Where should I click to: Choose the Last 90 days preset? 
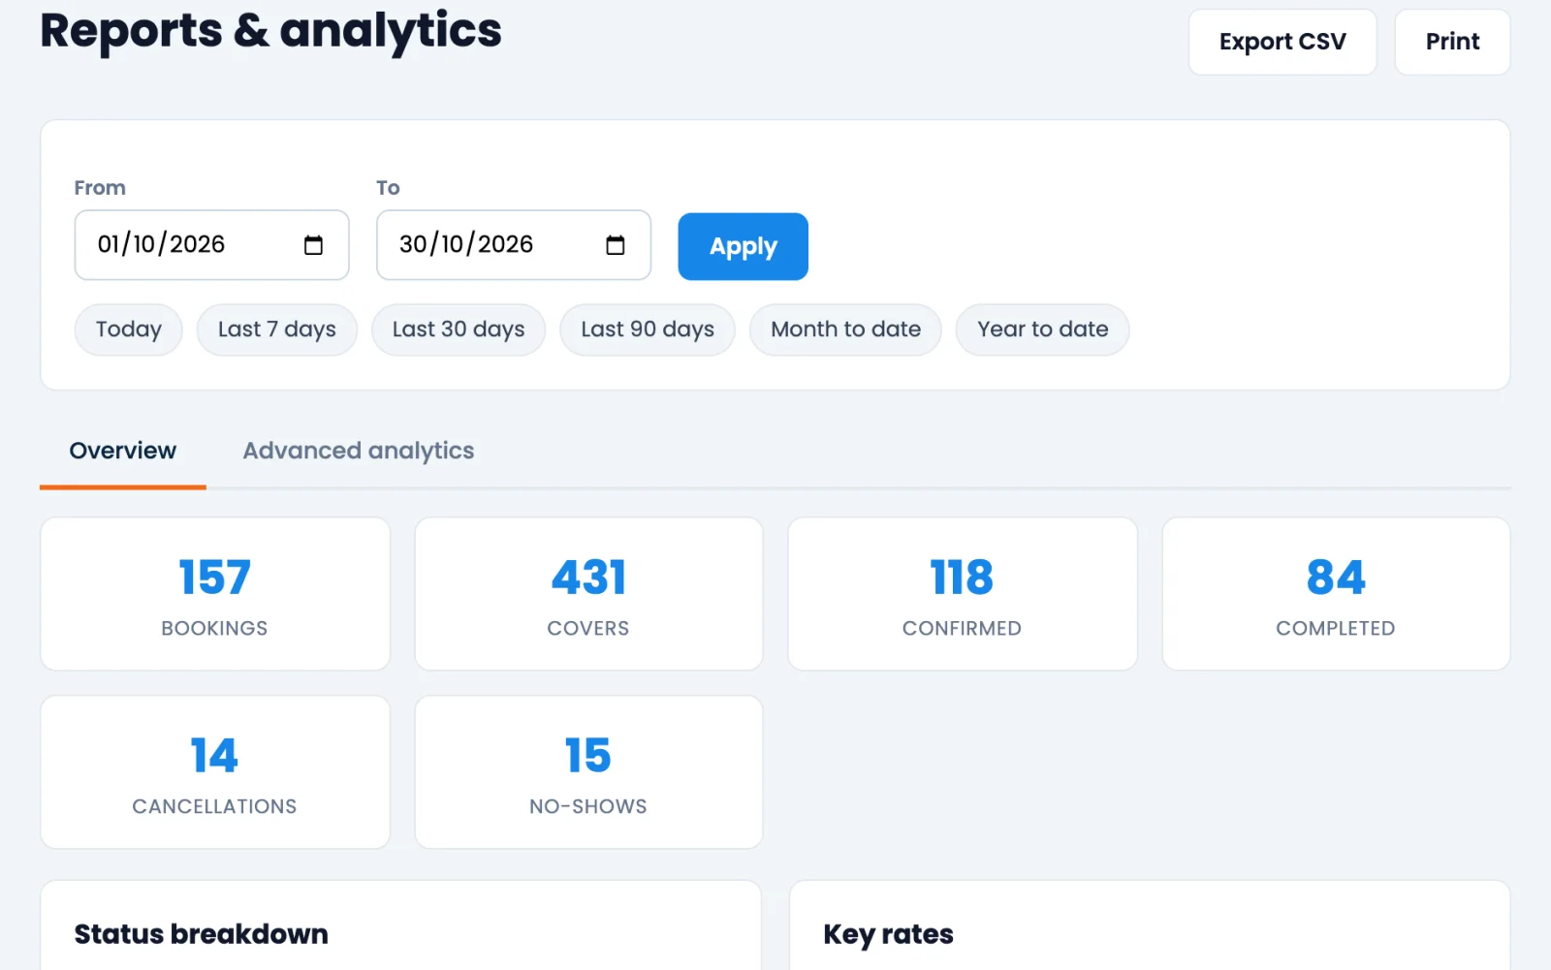[648, 329]
